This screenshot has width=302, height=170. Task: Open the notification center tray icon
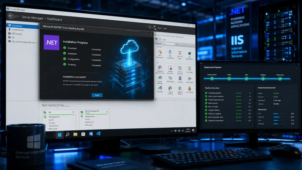click(x=193, y=130)
